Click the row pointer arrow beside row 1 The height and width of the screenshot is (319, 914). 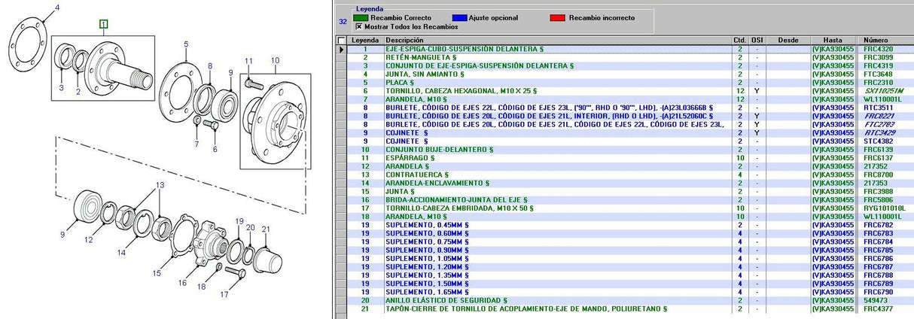(x=342, y=49)
